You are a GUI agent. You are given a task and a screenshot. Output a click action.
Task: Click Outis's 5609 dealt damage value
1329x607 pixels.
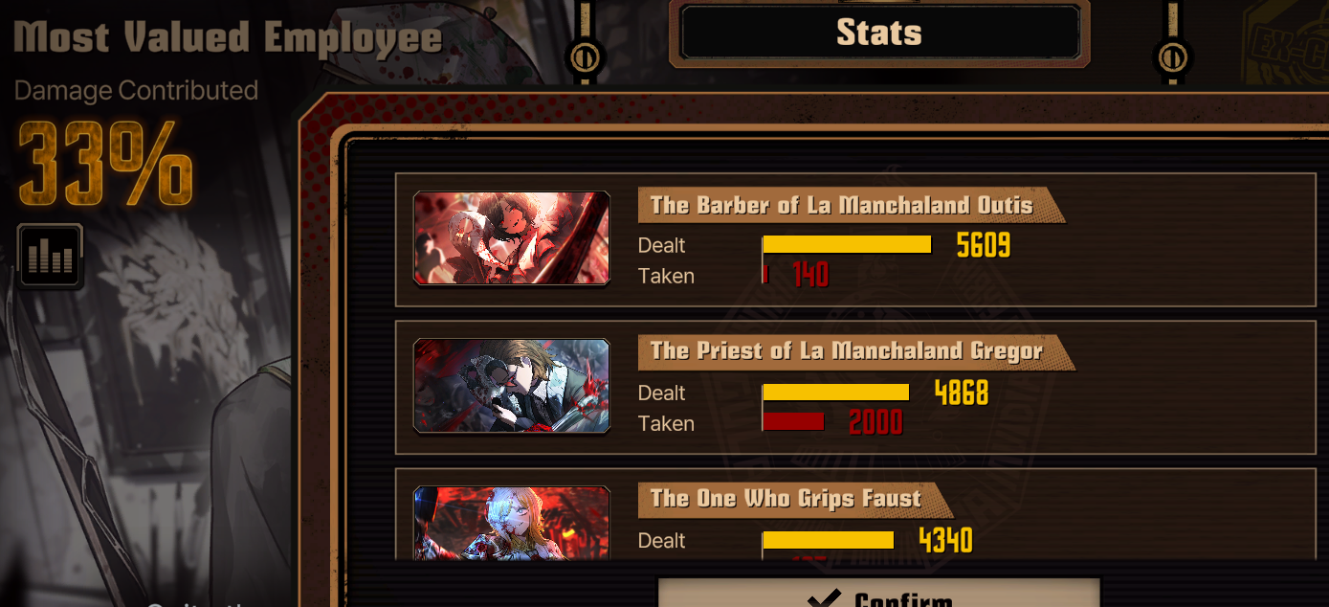click(984, 245)
